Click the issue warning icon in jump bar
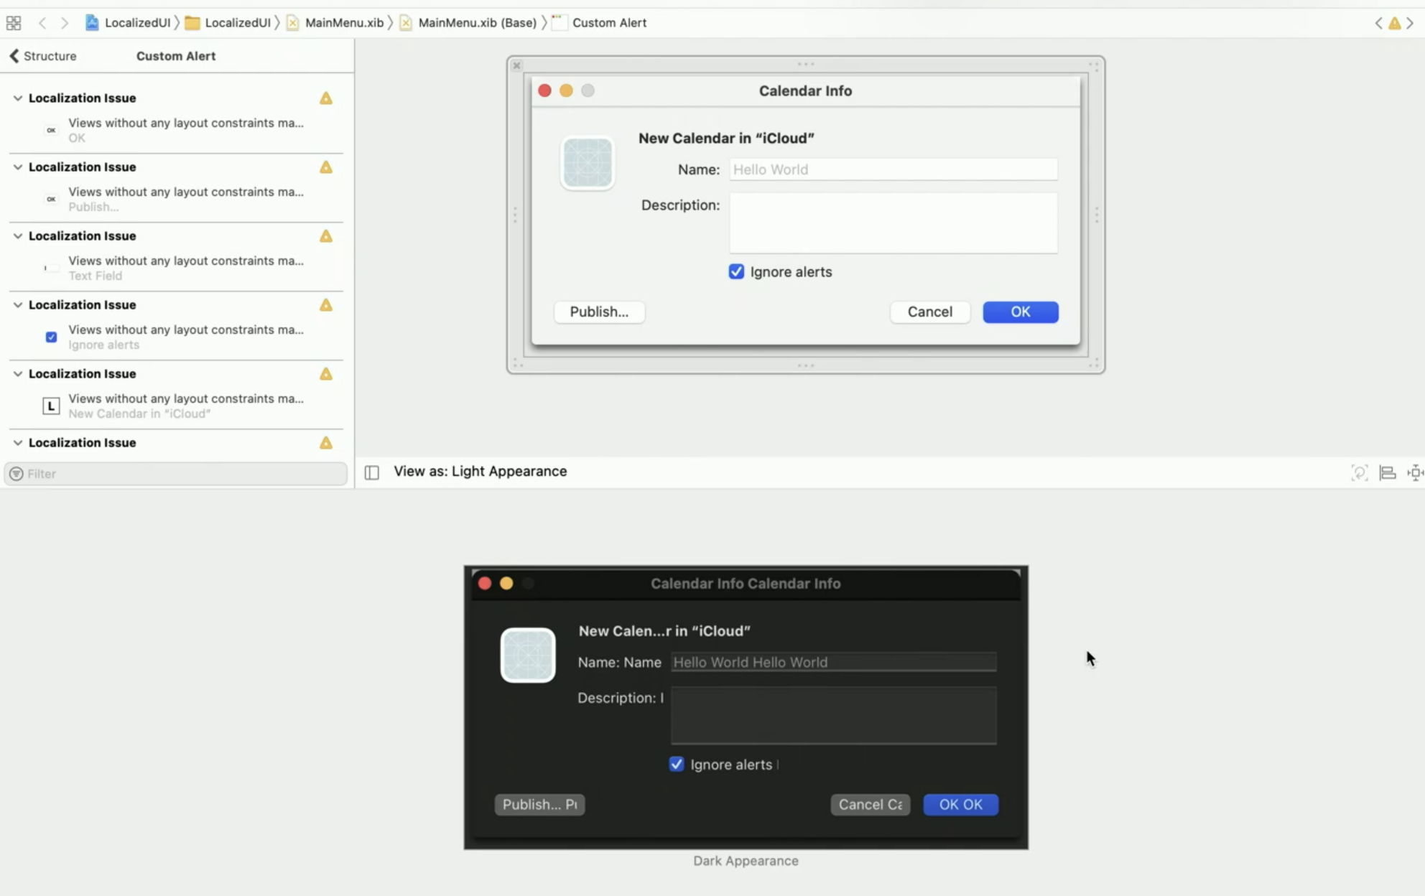Viewport: 1425px width, 896px height. 1394,23
